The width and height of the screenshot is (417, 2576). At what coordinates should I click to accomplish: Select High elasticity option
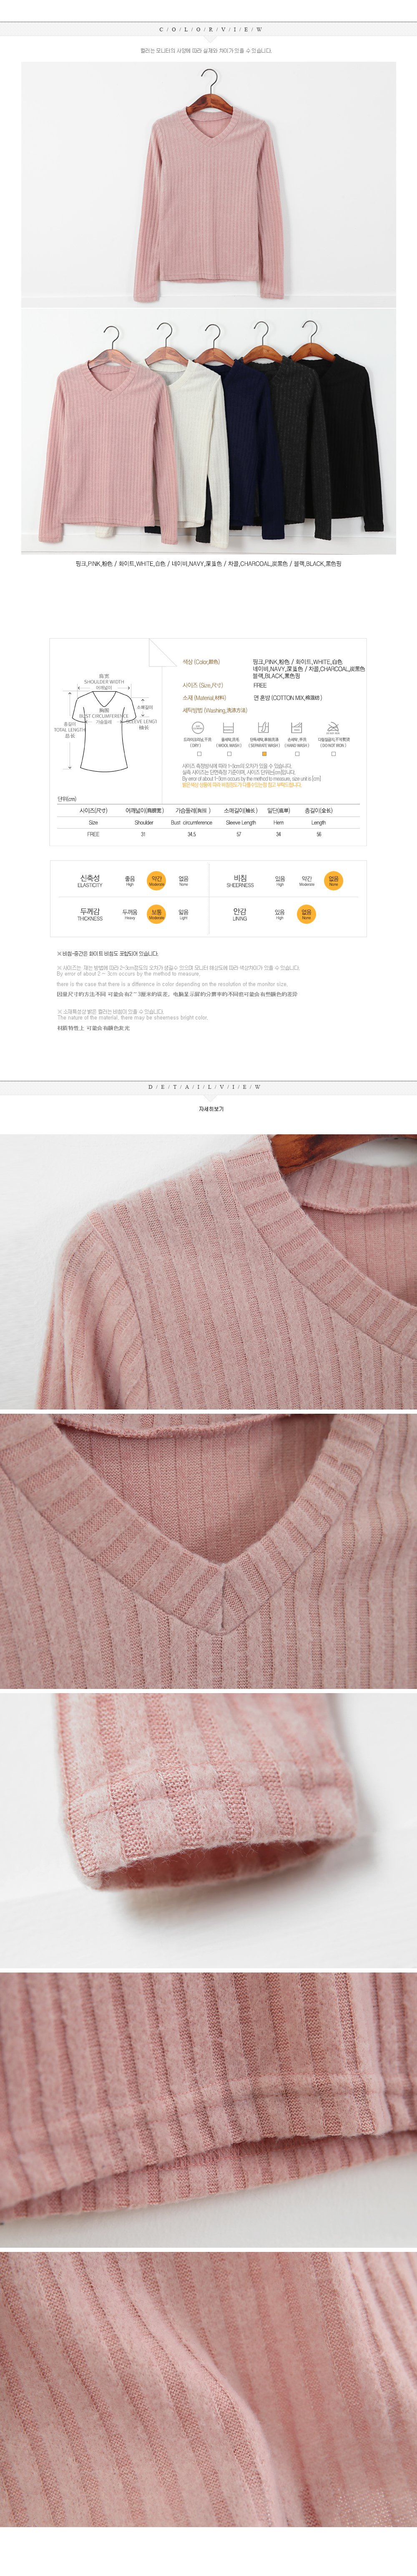tap(130, 880)
